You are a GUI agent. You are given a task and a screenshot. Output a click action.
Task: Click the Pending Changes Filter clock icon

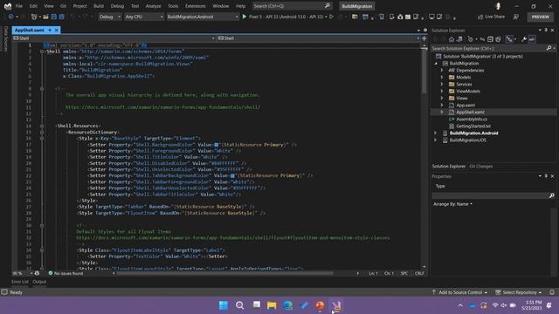[x=471, y=39]
